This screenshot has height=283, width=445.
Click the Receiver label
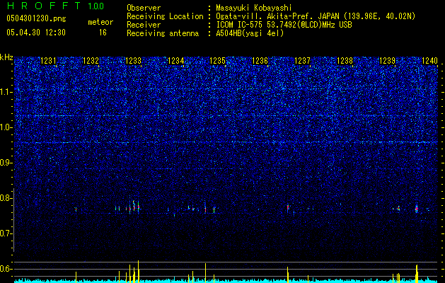point(144,25)
